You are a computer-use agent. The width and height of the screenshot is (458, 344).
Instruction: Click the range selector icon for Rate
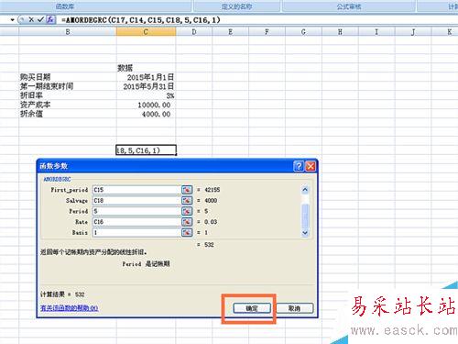point(187,222)
